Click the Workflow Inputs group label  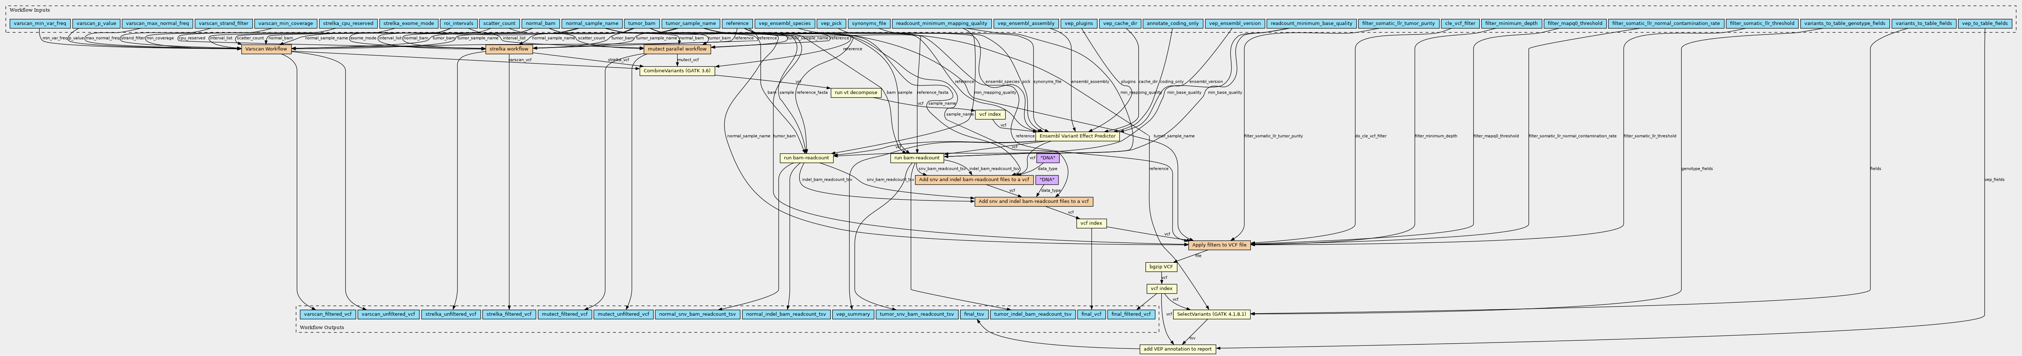click(29, 10)
